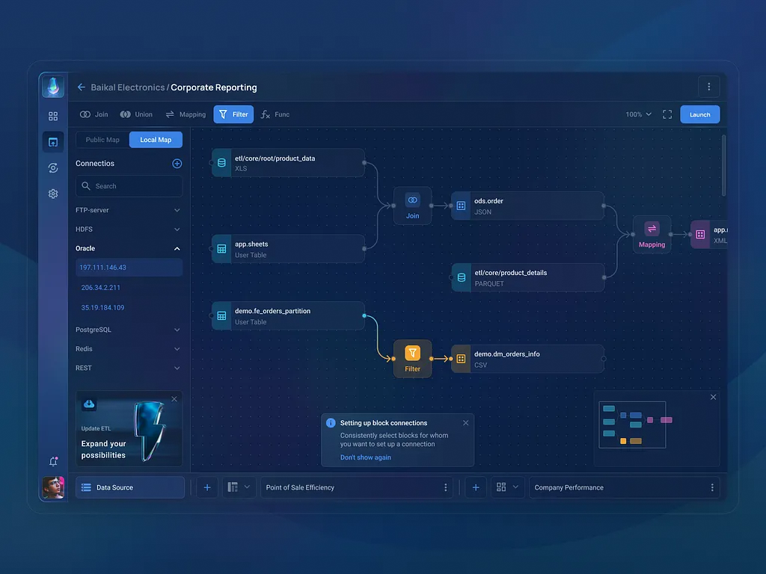Toggle fullscreen canvas view
The height and width of the screenshot is (574, 766).
pyautogui.click(x=667, y=114)
